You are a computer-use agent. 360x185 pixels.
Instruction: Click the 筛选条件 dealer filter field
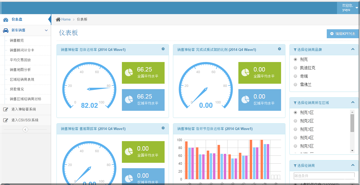(324, 176)
